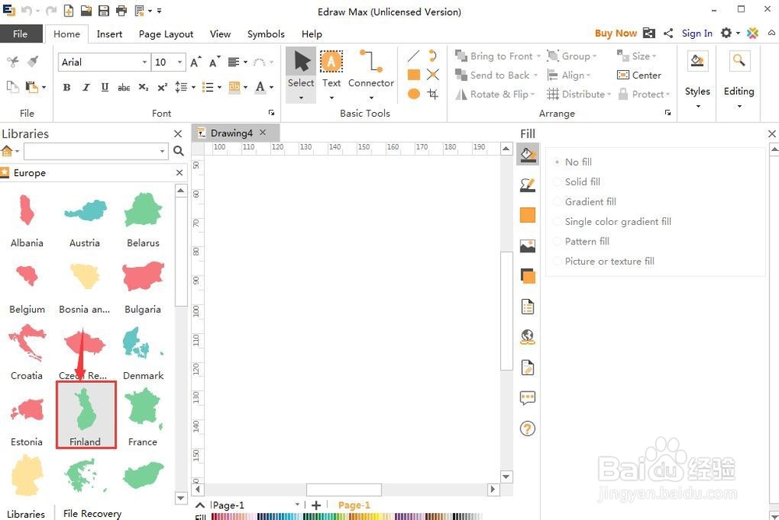
Task: Print from the quick access toolbar
Action: point(122,10)
